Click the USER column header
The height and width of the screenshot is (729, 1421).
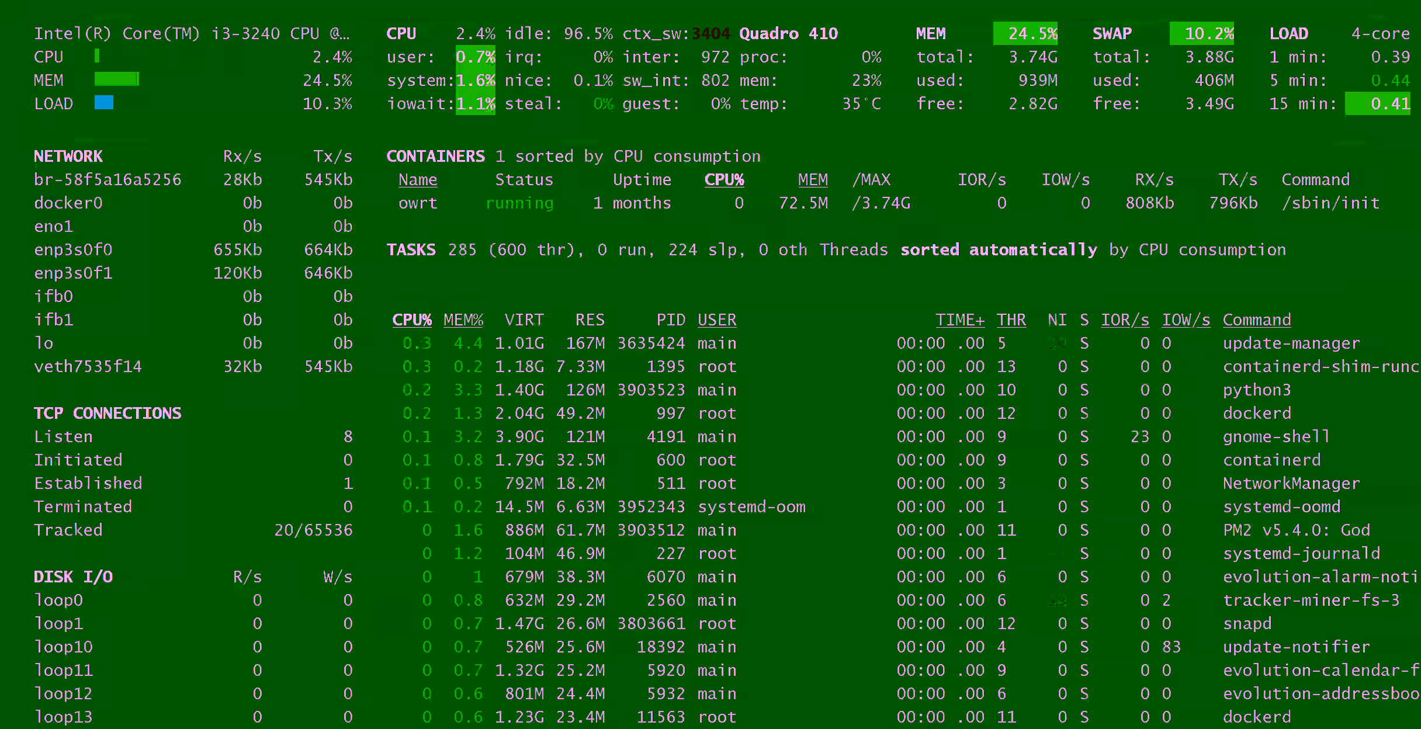click(716, 320)
